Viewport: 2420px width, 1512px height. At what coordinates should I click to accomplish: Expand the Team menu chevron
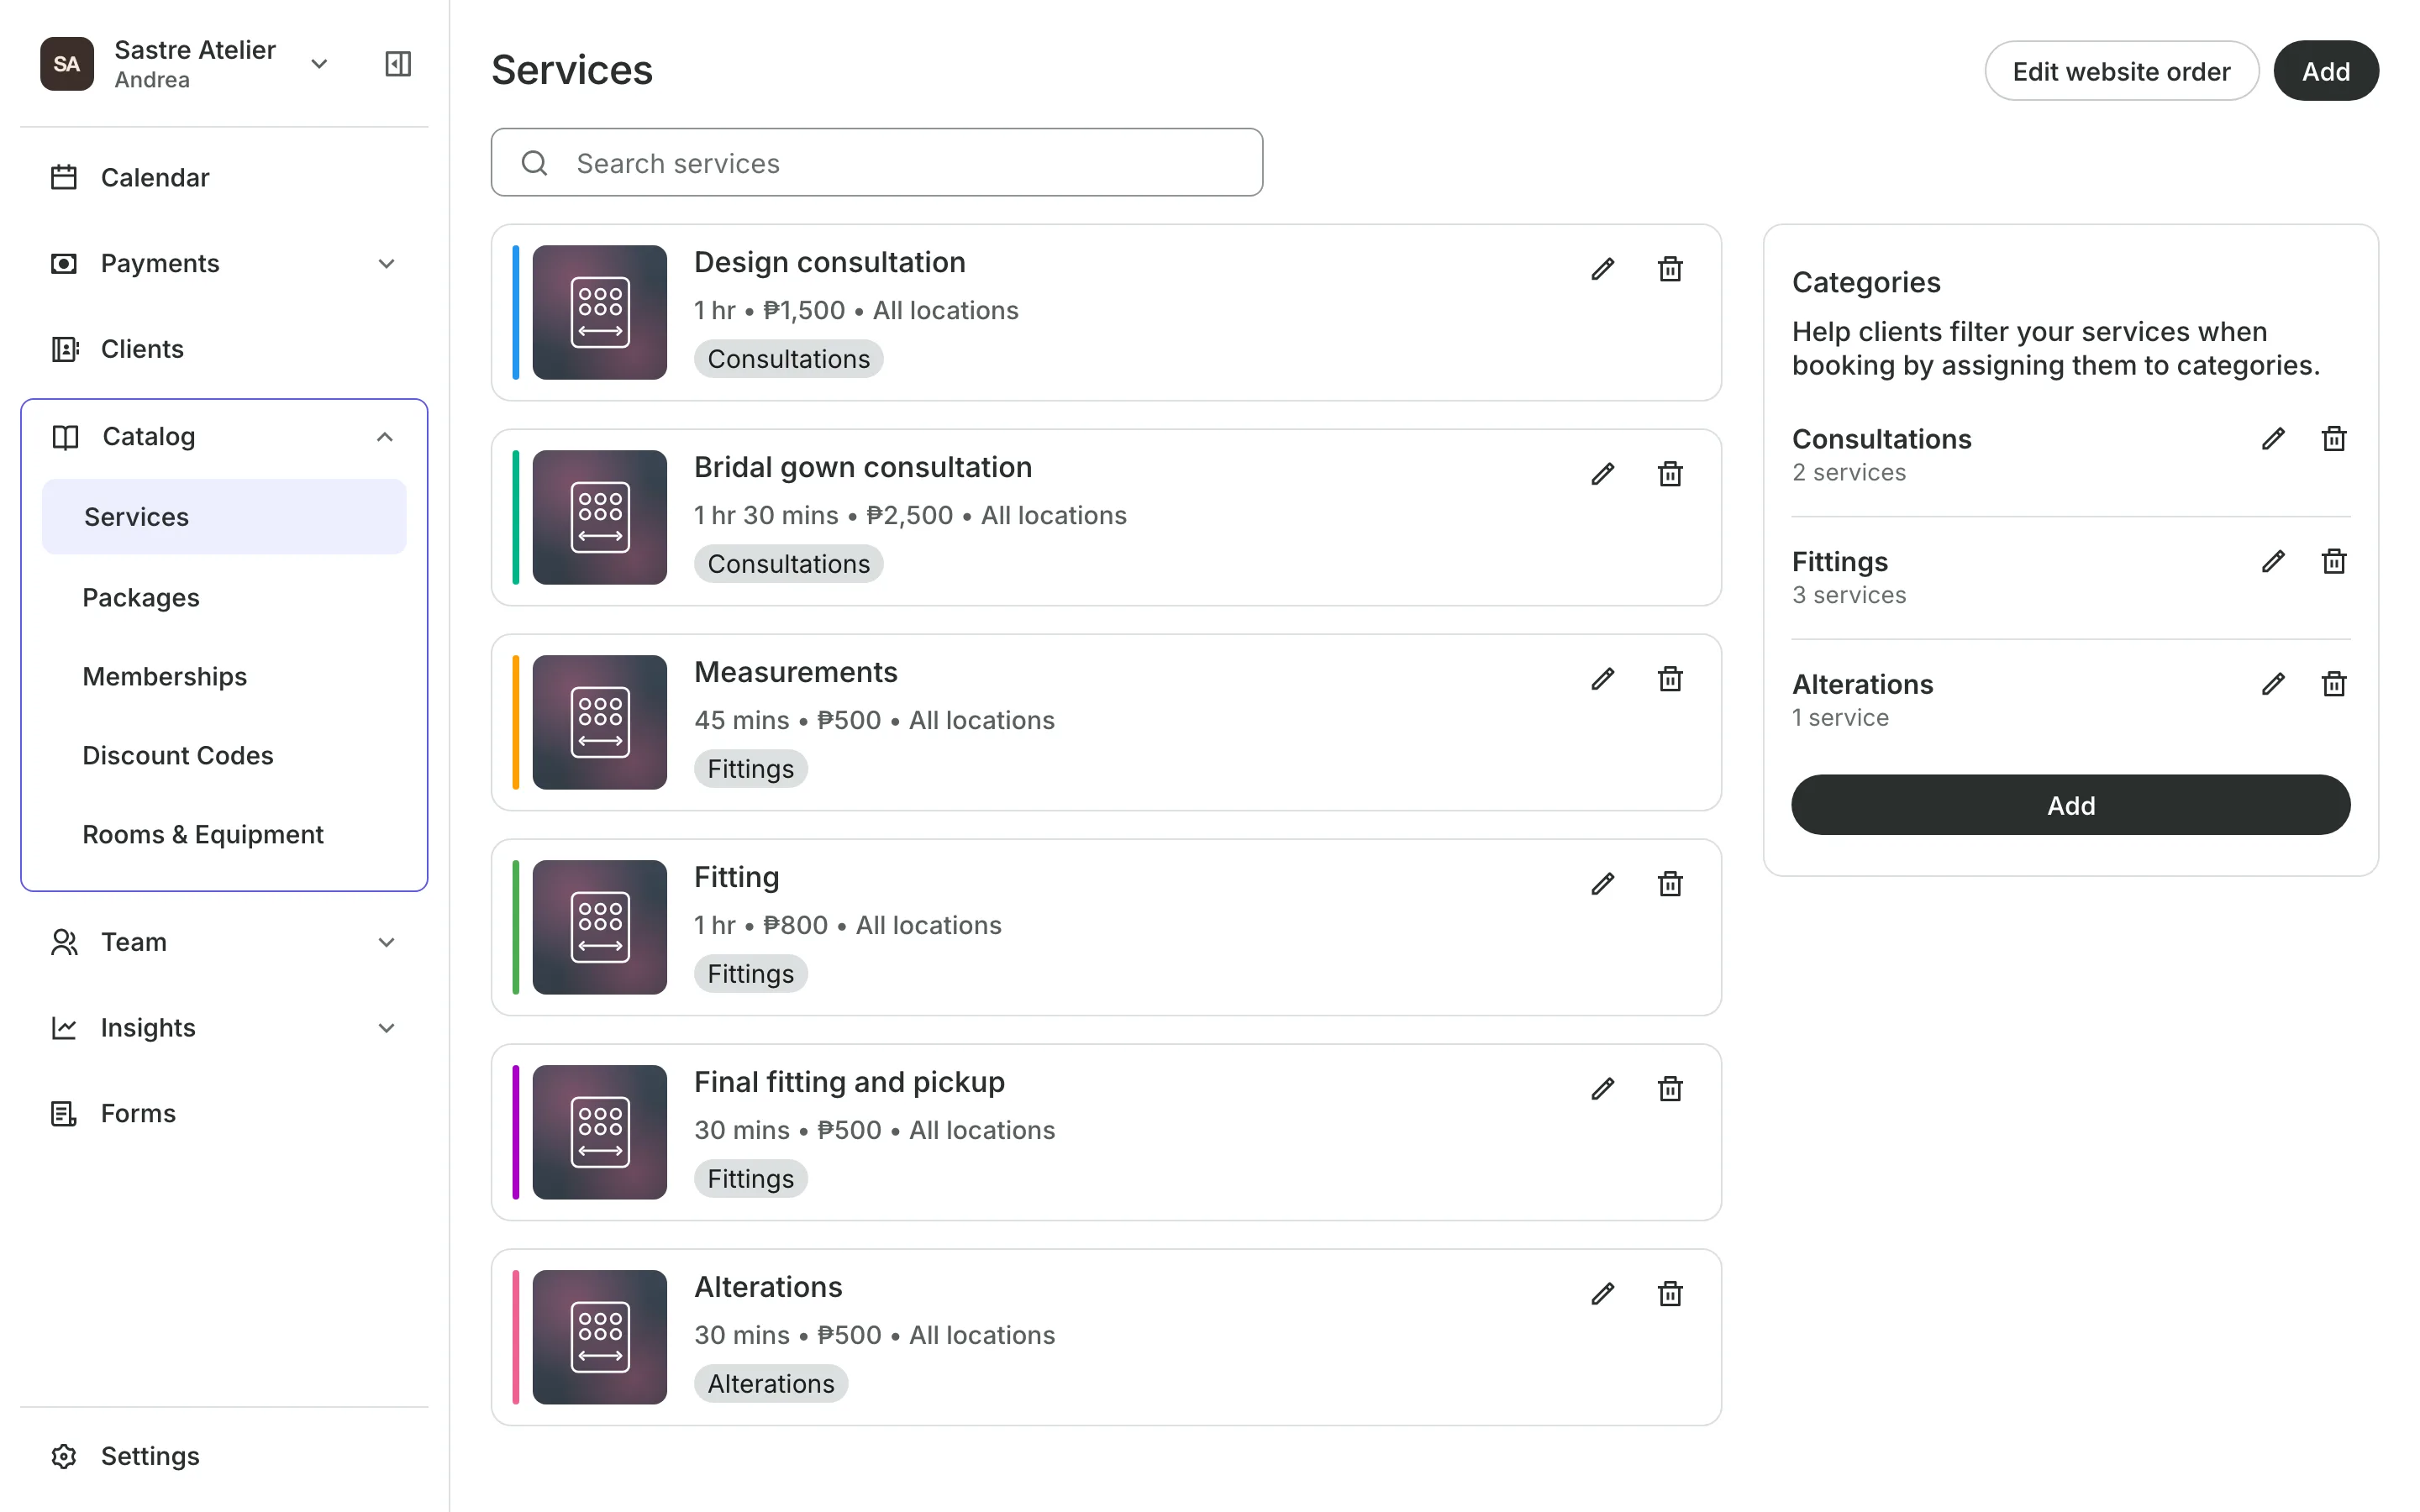[x=386, y=943]
